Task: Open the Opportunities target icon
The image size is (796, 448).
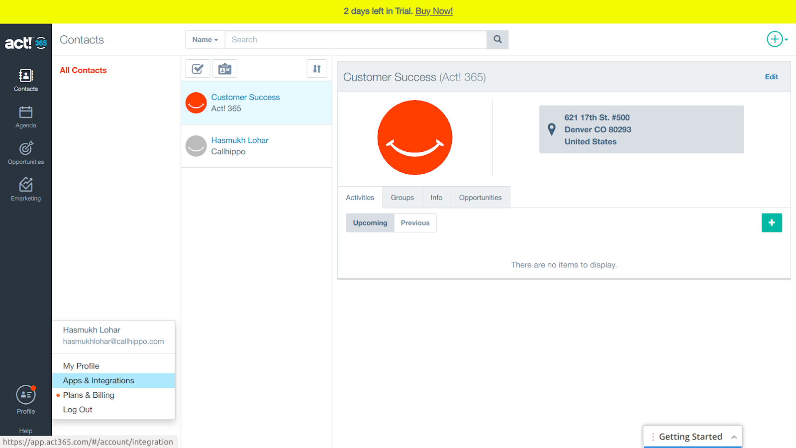Action: (26, 148)
